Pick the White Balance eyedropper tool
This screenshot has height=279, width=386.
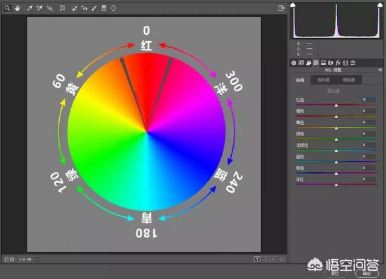(28, 8)
